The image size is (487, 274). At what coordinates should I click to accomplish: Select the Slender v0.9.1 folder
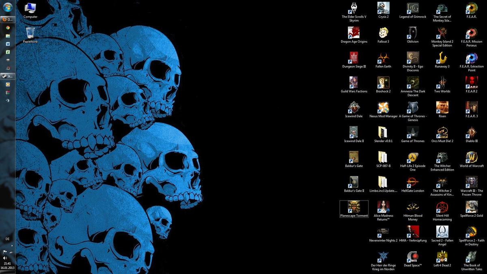point(383,134)
